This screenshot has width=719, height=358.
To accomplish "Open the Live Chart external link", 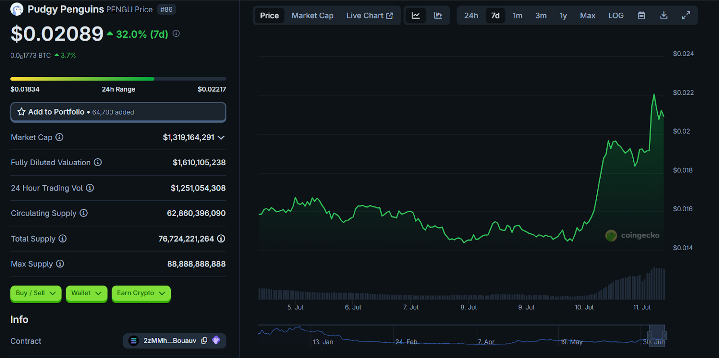I will pyautogui.click(x=369, y=15).
